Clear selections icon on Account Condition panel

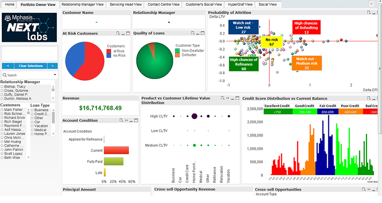[x=122, y=120]
